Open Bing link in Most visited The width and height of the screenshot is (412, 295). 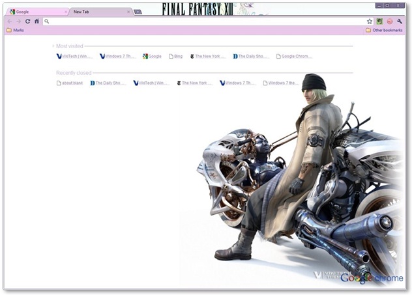click(175, 56)
